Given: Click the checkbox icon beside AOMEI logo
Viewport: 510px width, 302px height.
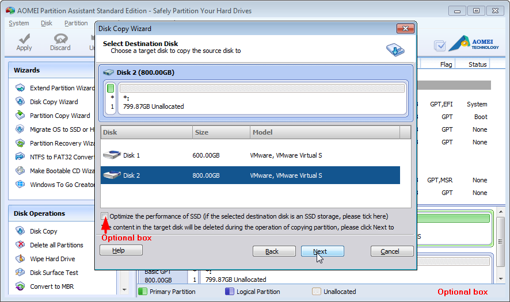Looking at the screenshot, I should (440, 45).
